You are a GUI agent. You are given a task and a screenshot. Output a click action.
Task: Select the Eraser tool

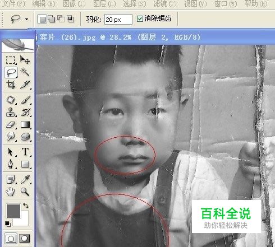click(x=11, y=124)
